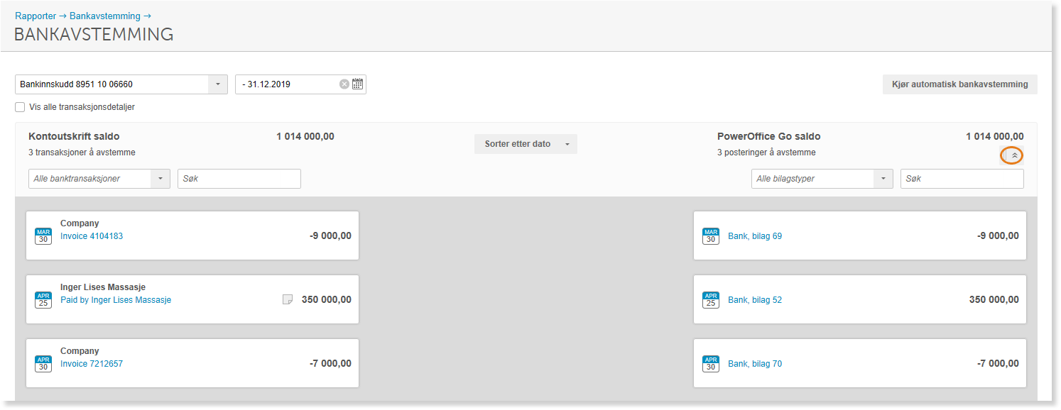The width and height of the screenshot is (1061, 410).
Task: Open the Bank, bilag 52 link
Action: pyautogui.click(x=755, y=300)
